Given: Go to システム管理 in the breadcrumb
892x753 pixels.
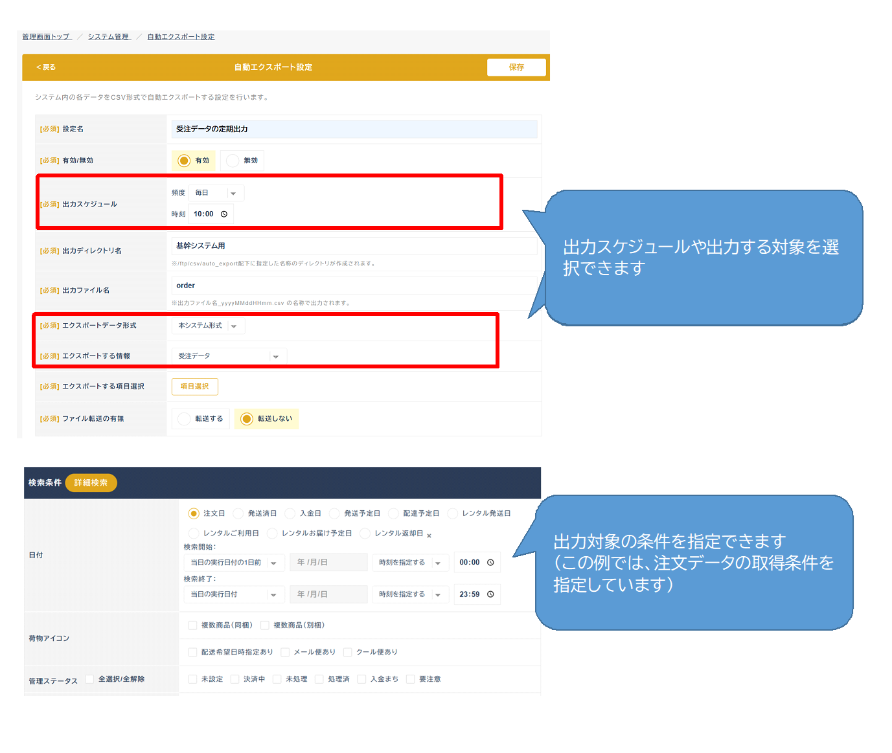Looking at the screenshot, I should (109, 37).
